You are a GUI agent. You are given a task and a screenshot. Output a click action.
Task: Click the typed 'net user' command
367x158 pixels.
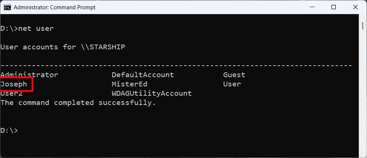coord(36,29)
